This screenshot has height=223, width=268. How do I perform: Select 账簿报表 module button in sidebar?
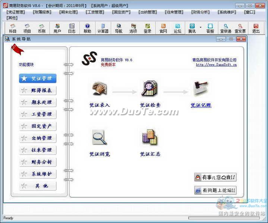[38, 90]
